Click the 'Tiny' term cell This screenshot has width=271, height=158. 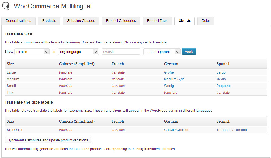pyautogui.click(x=10, y=92)
